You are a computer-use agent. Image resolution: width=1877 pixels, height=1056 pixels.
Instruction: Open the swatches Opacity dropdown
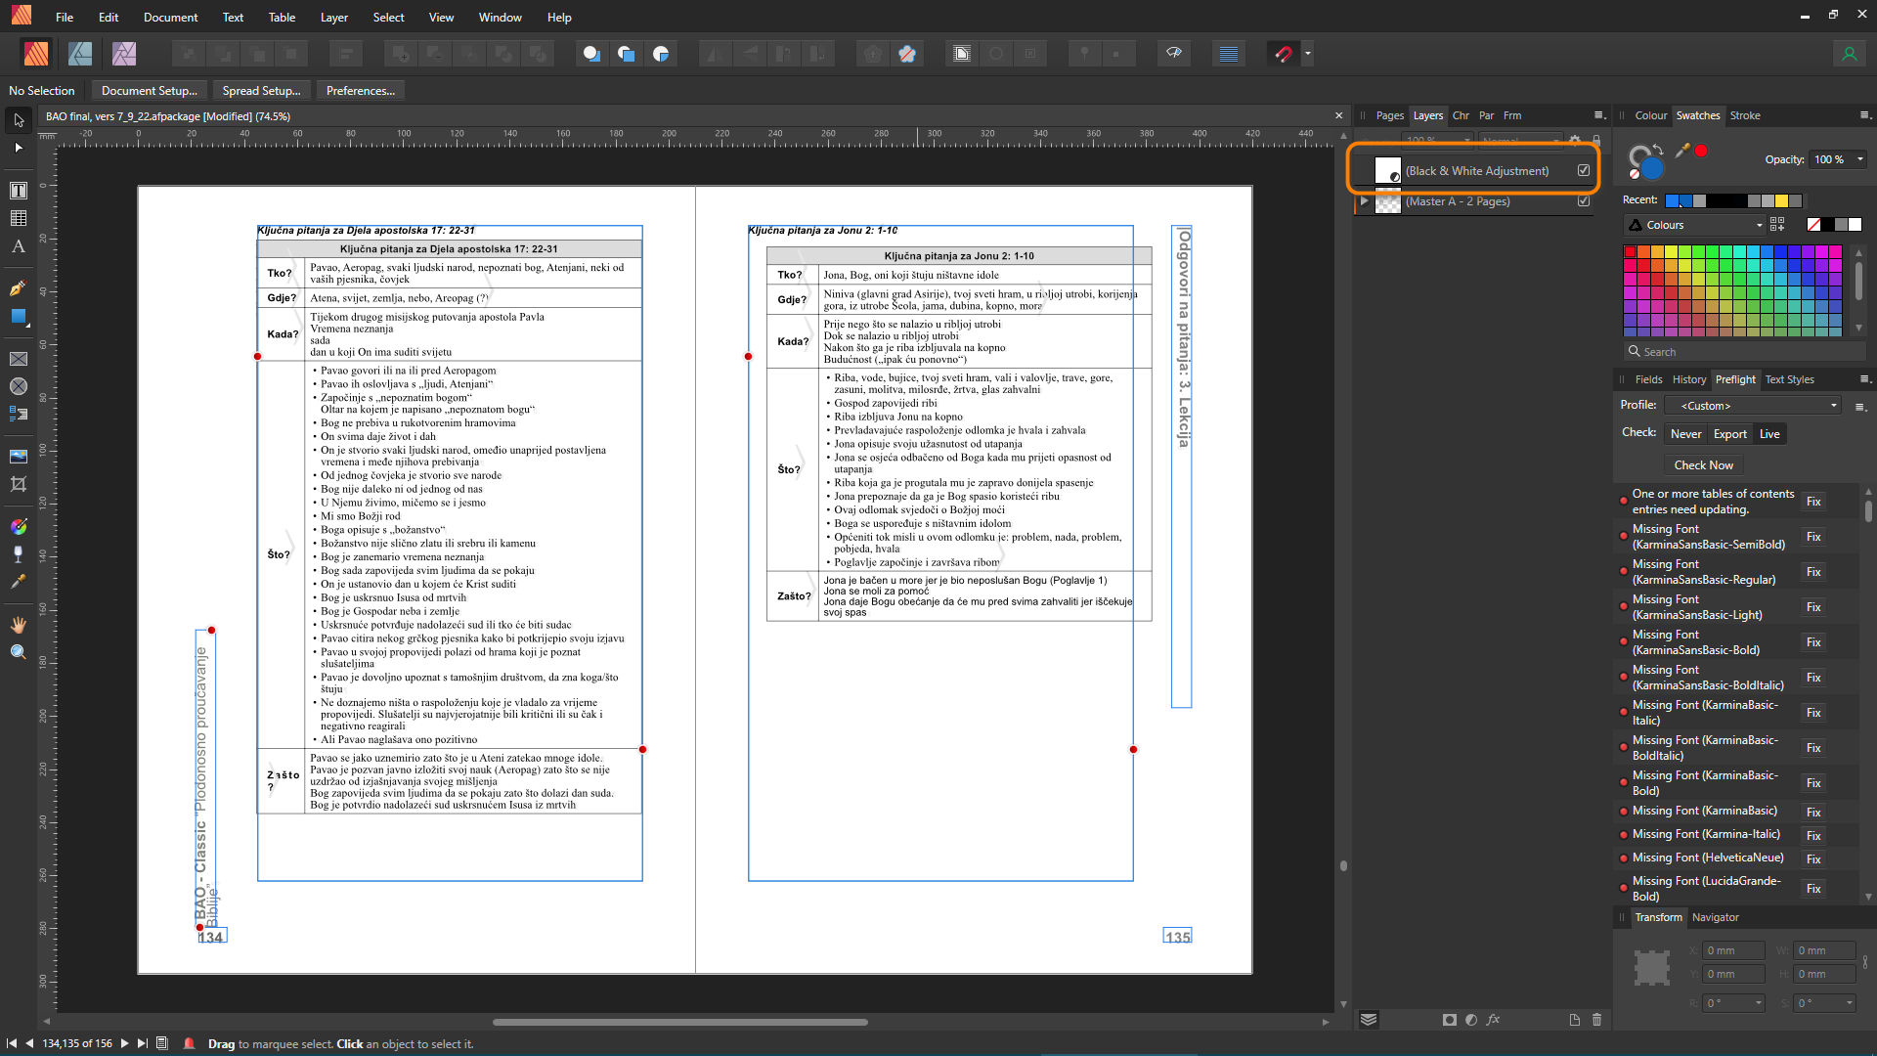pyautogui.click(x=1860, y=159)
